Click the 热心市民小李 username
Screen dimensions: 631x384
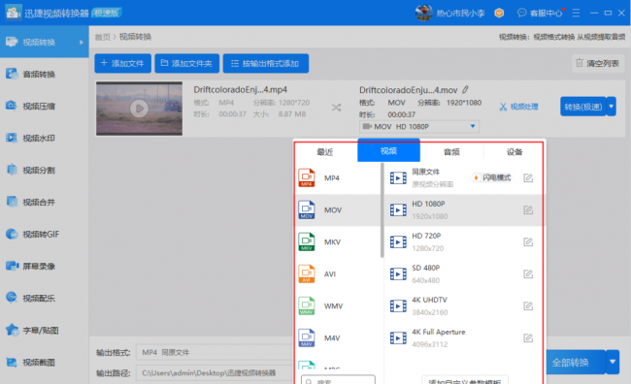click(x=460, y=14)
